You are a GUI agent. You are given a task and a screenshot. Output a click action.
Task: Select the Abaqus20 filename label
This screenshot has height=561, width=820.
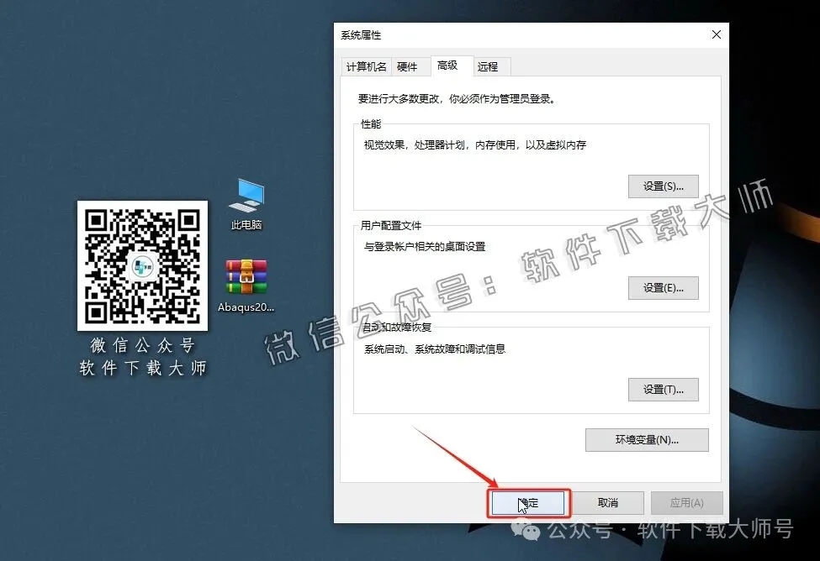pos(245,307)
